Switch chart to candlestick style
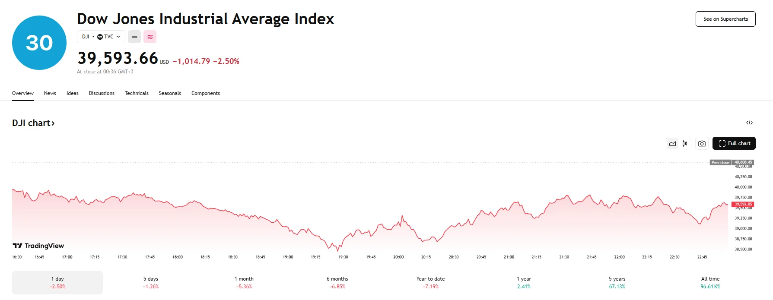 click(685, 144)
